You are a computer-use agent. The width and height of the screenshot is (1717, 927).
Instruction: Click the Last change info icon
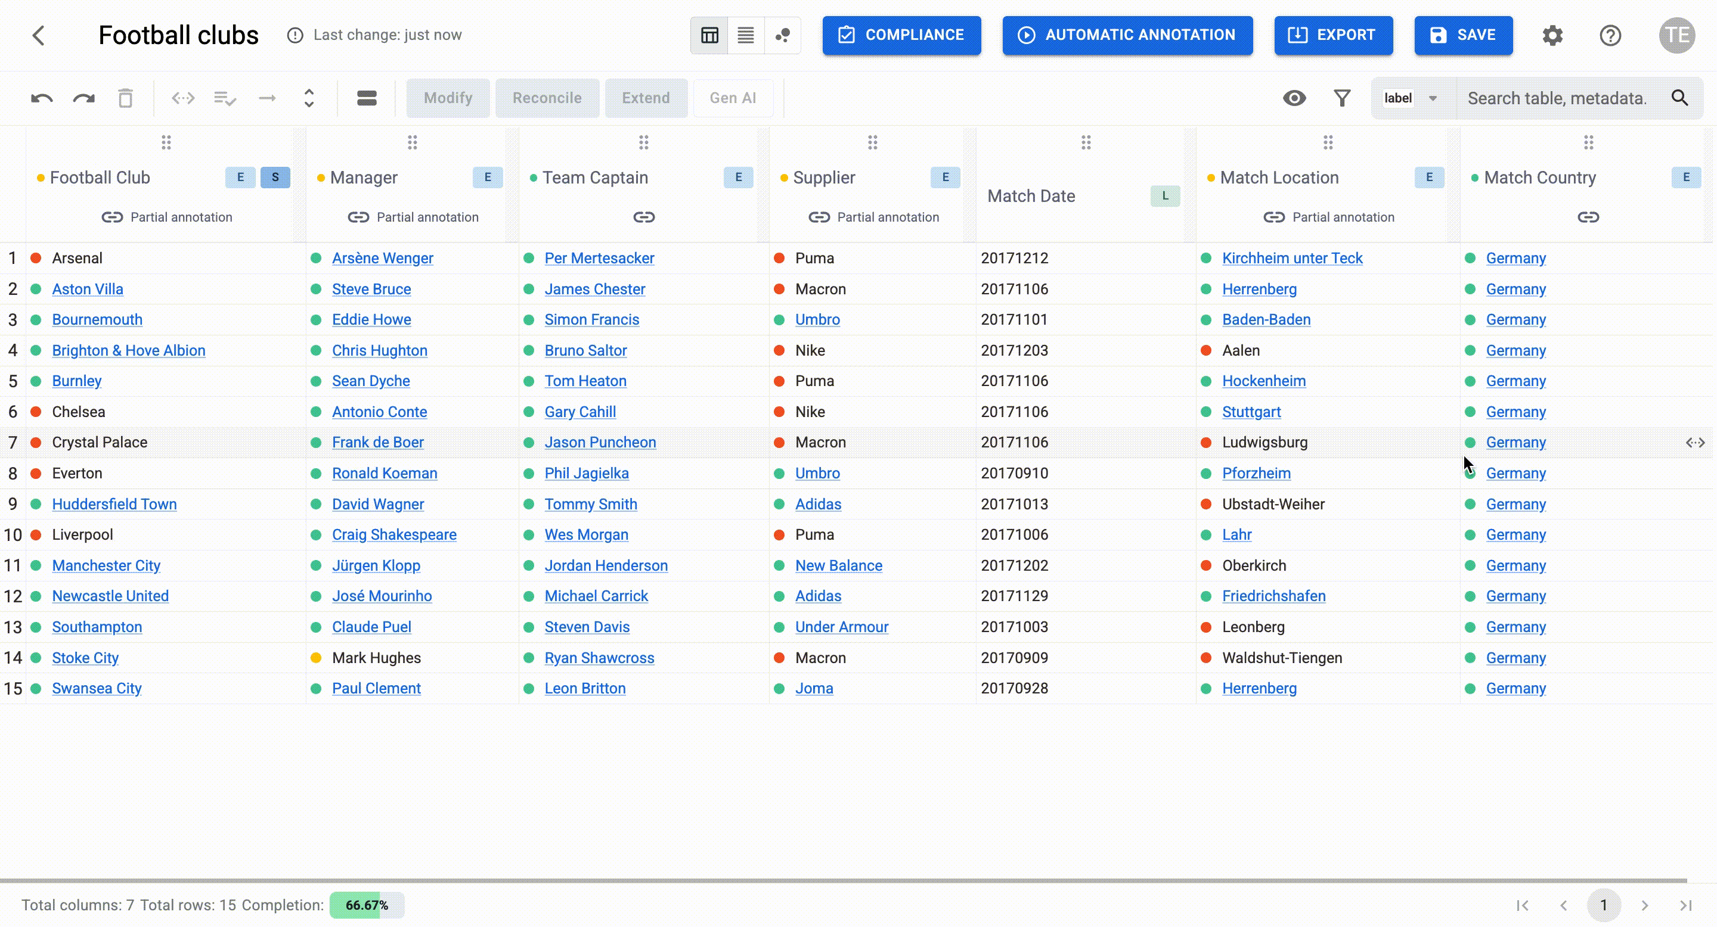tap(295, 35)
